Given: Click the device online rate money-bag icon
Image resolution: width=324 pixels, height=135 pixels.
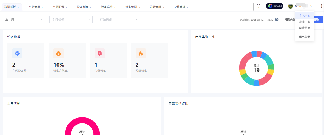Looking at the screenshot, I should point(58,54).
